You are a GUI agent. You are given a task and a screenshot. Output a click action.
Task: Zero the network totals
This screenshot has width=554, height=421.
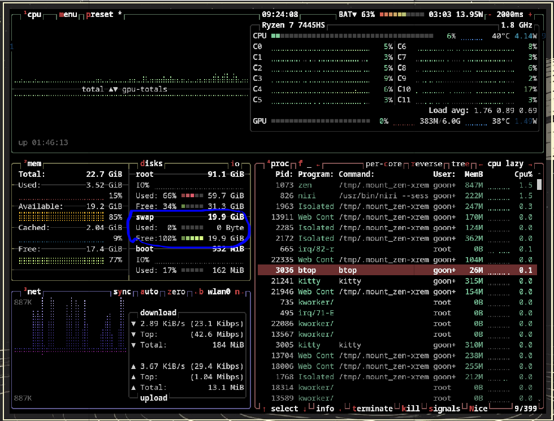(x=176, y=292)
